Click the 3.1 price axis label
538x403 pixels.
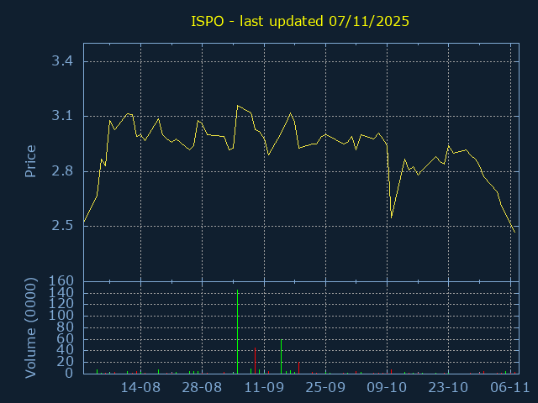[61, 116]
